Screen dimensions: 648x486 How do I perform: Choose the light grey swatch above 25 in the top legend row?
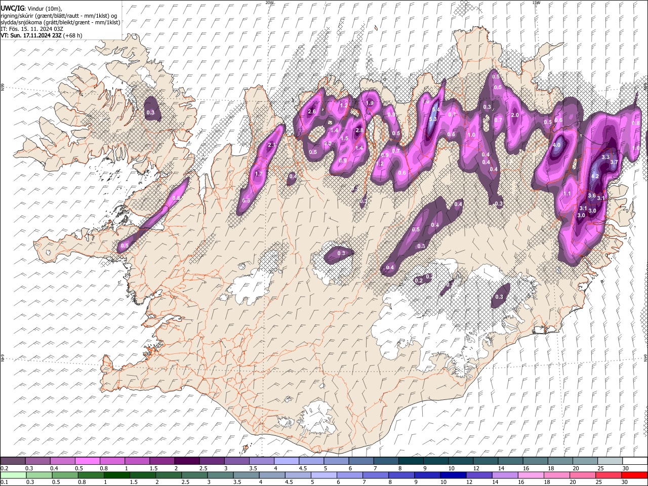click(610, 461)
